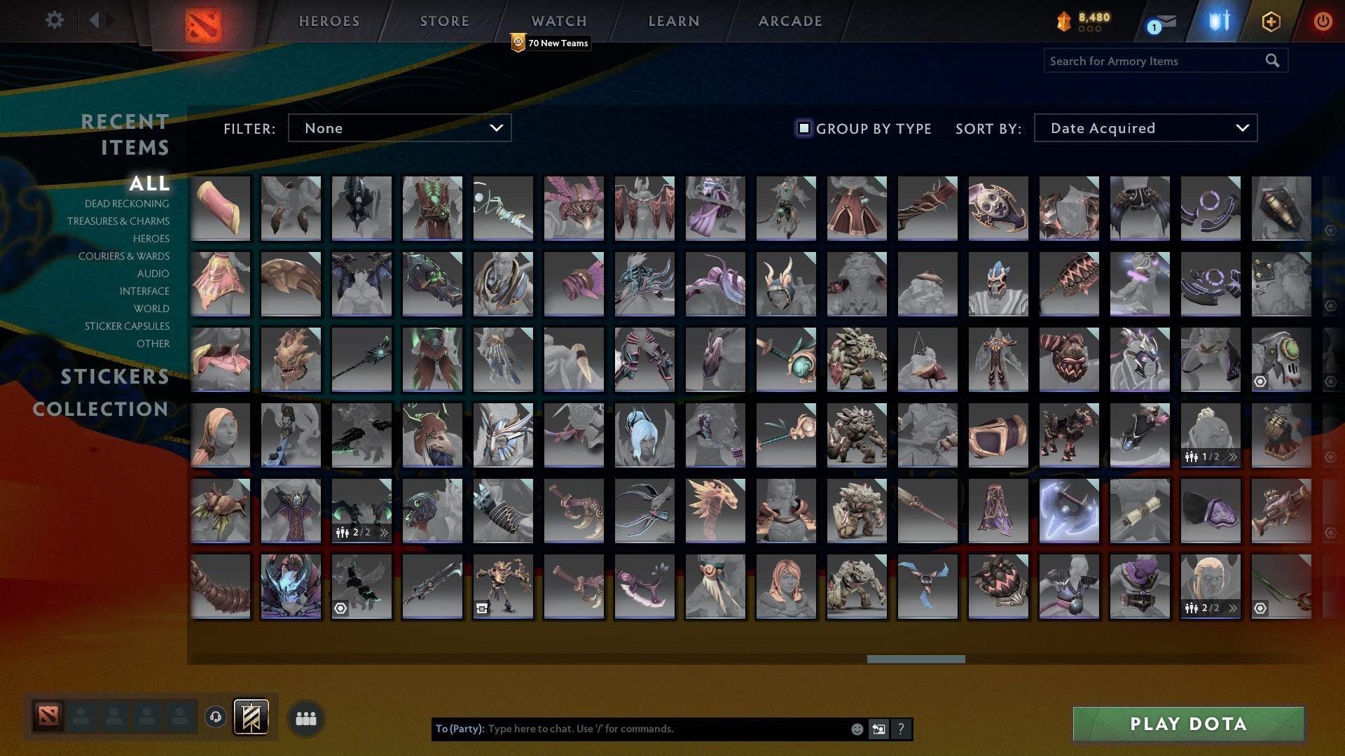Open the FILTER dropdown showing None
Image resolution: width=1345 pixels, height=756 pixels.
399,128
